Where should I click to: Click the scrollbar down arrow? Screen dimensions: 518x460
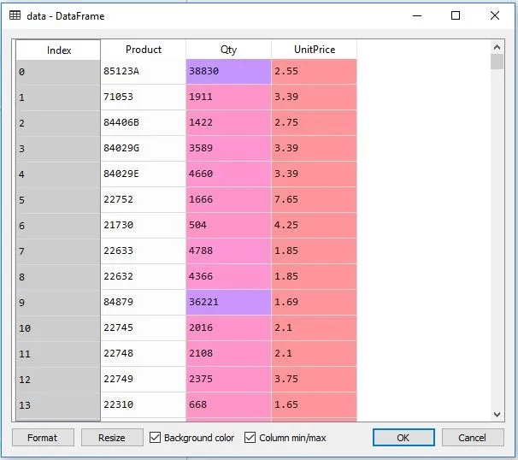[497, 414]
